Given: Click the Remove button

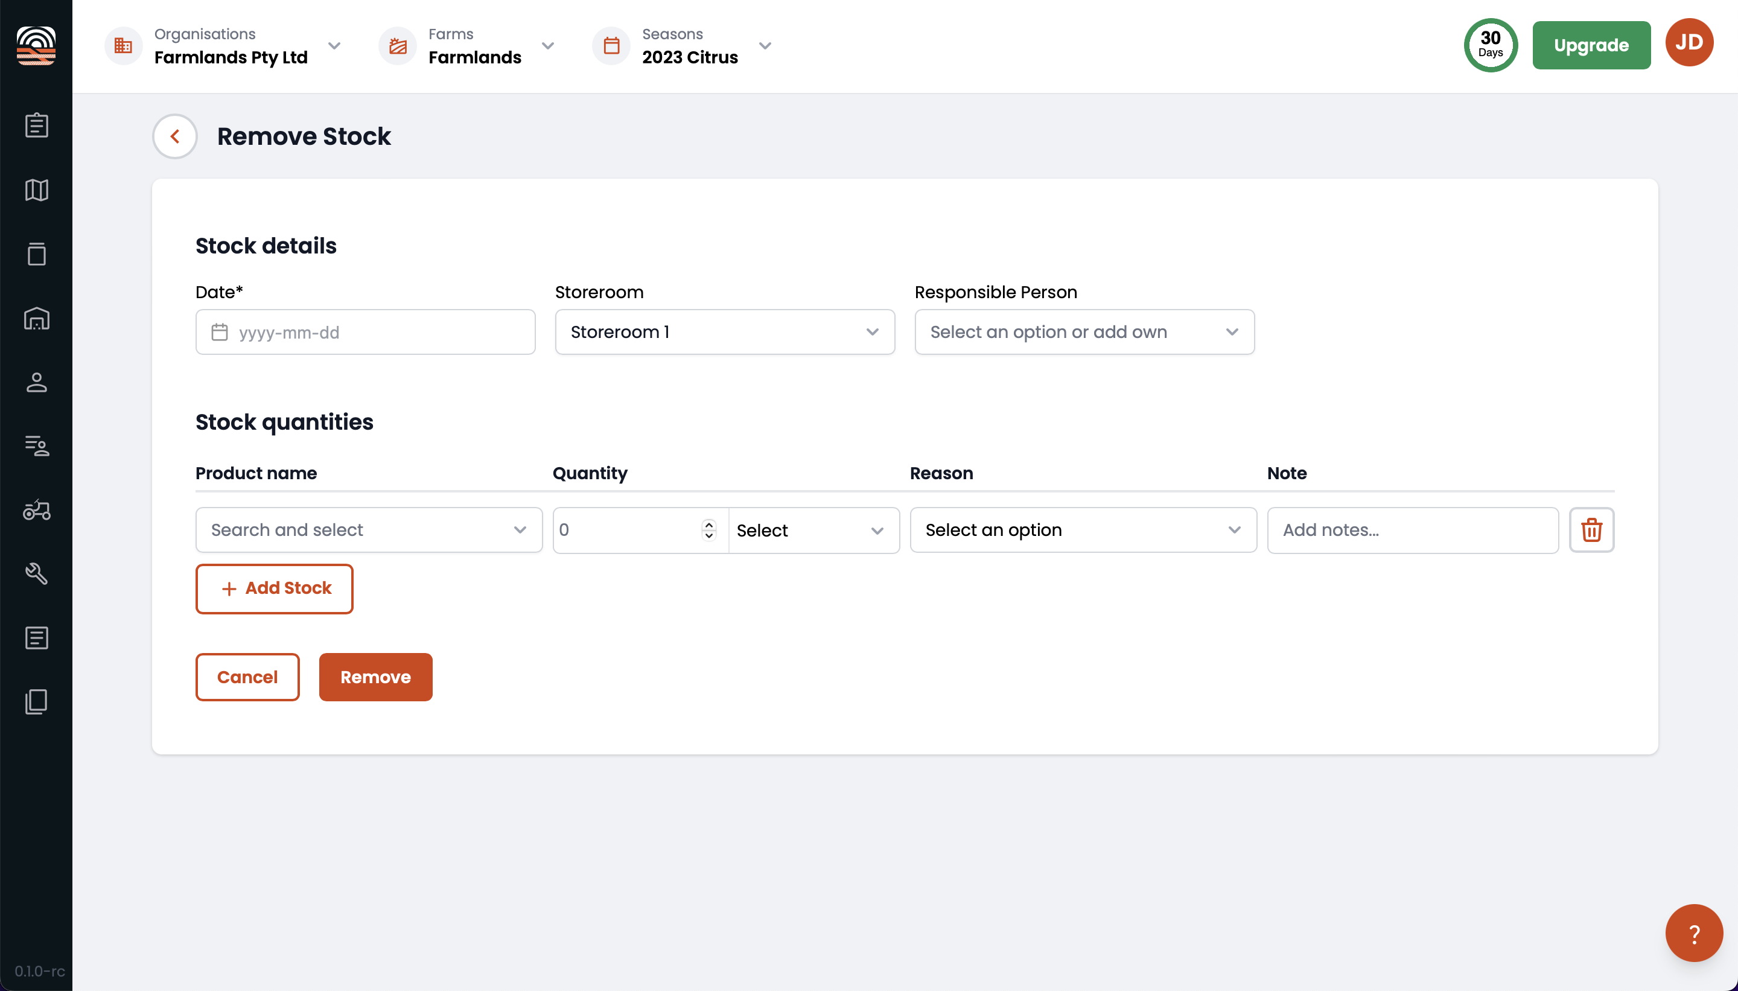Looking at the screenshot, I should click(375, 677).
